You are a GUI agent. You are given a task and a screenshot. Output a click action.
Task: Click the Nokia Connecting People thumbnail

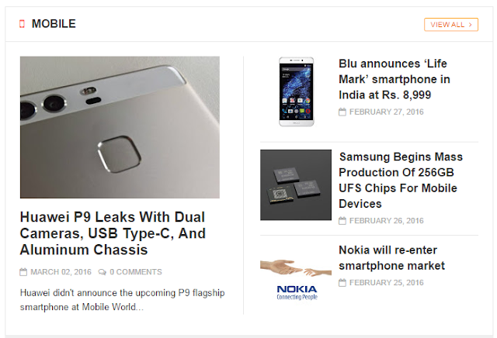coord(296,280)
